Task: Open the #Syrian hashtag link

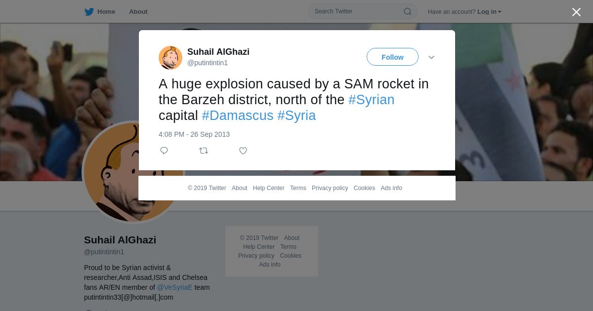Action: [x=372, y=100]
